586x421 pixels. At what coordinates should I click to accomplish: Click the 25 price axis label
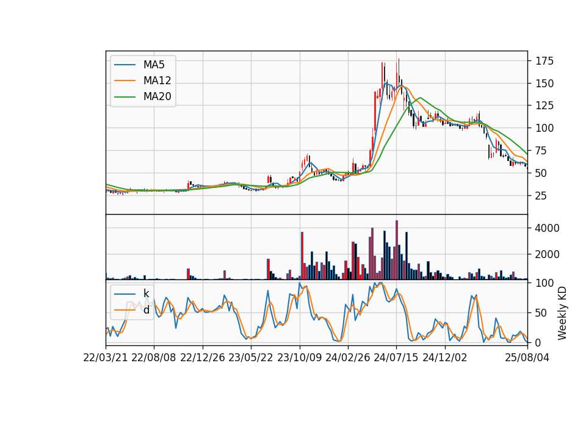click(x=541, y=196)
